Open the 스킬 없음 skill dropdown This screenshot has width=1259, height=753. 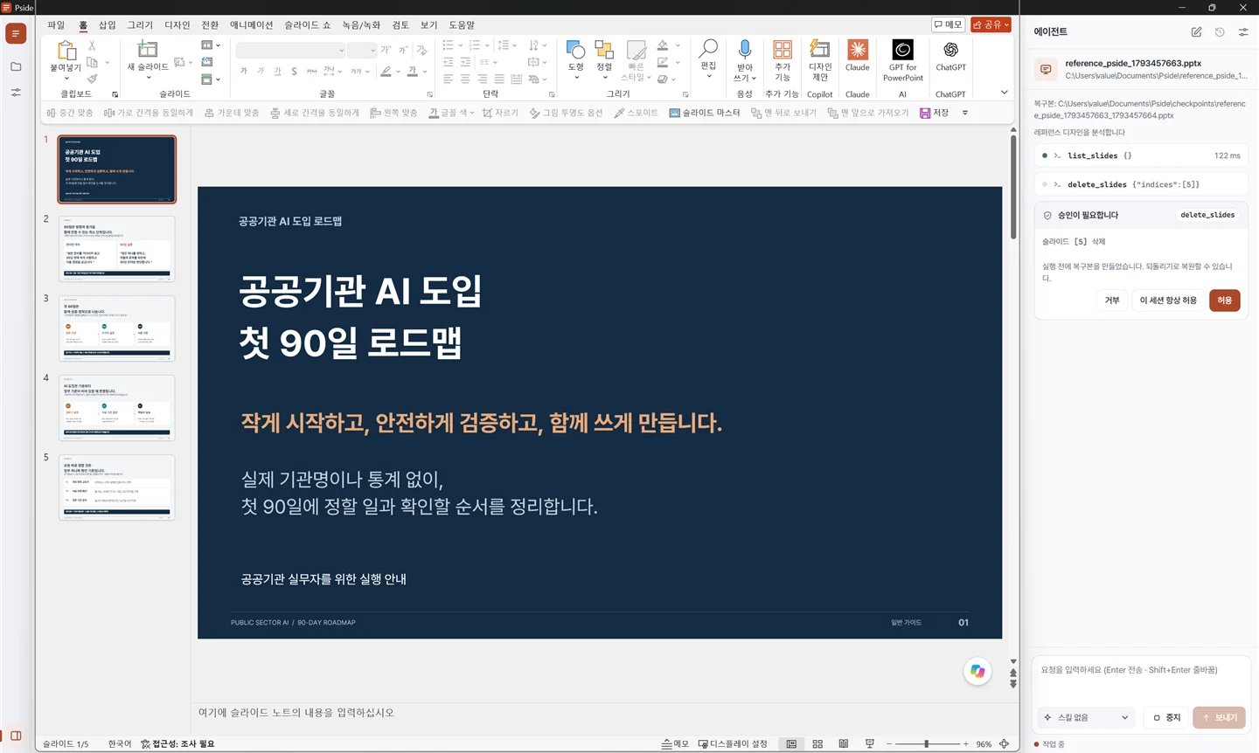[x=1087, y=717]
